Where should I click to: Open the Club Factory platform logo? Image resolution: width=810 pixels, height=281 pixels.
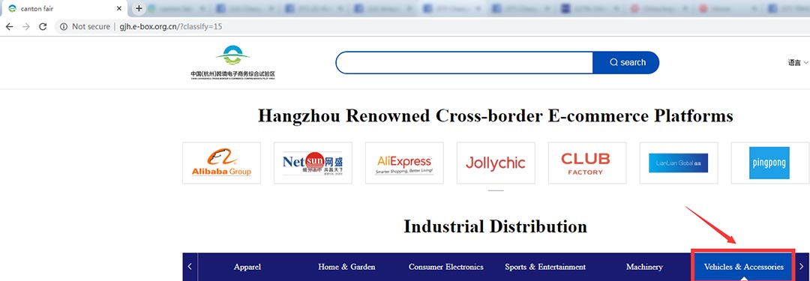[x=587, y=163]
